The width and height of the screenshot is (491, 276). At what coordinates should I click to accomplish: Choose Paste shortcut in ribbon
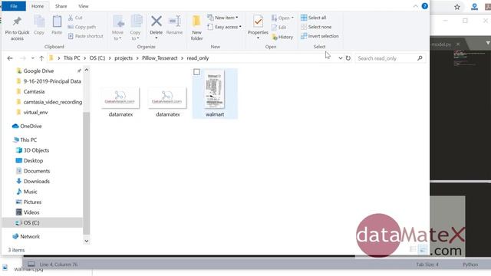[x=85, y=36]
